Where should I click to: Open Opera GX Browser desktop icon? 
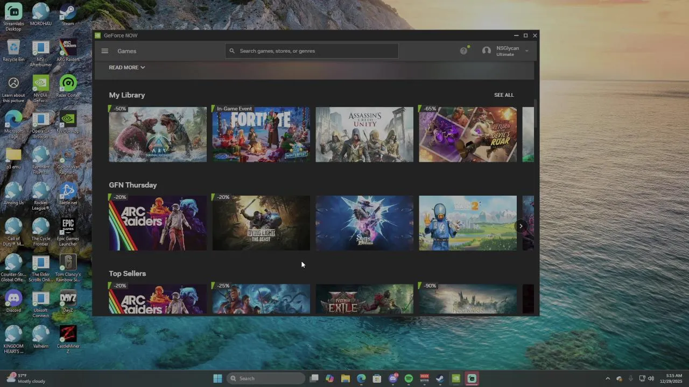41,125
